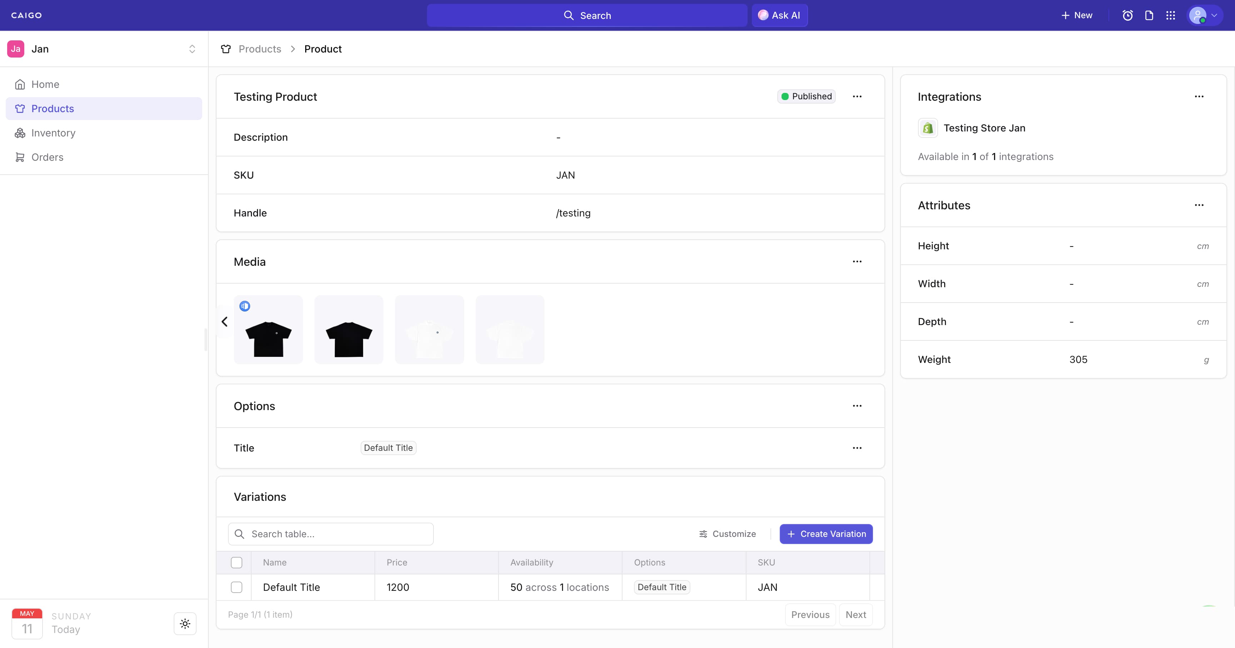Expand the Jan workspace switcher

point(192,49)
